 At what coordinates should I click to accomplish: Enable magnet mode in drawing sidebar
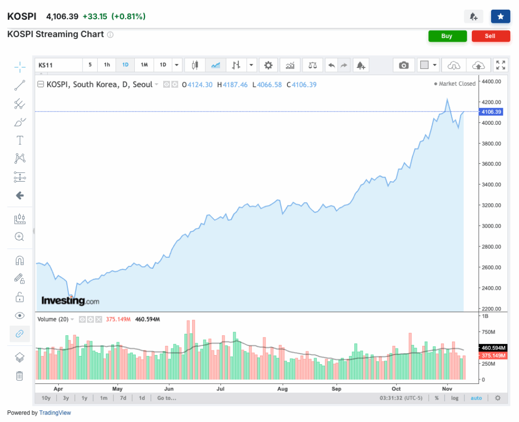point(19,260)
